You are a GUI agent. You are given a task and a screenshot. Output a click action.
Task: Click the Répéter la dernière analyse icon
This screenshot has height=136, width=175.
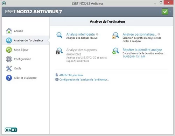[115, 51]
